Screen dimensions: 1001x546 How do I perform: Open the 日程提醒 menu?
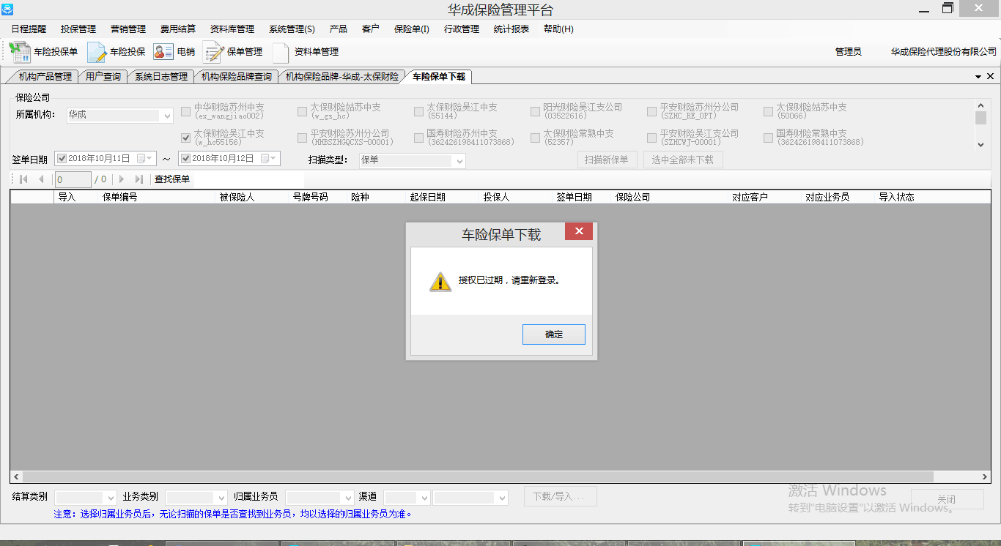[x=29, y=29]
